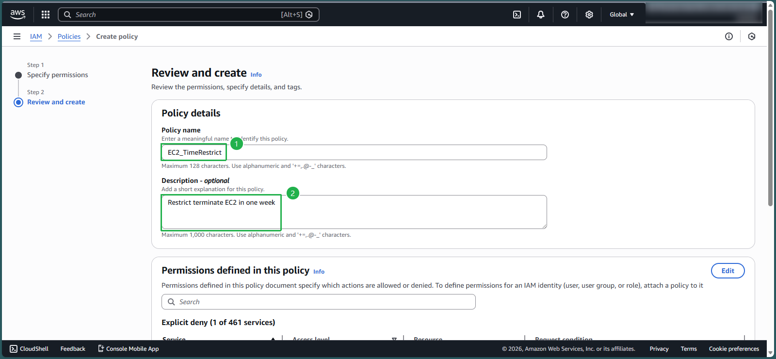This screenshot has width=776, height=359.
Task: Click 'Explicit deny (1 of 461 services)' text
Action: pos(218,323)
